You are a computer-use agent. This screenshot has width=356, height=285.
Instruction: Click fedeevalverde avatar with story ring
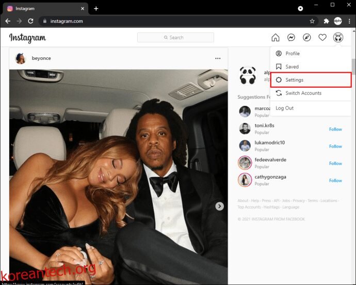pos(245,163)
